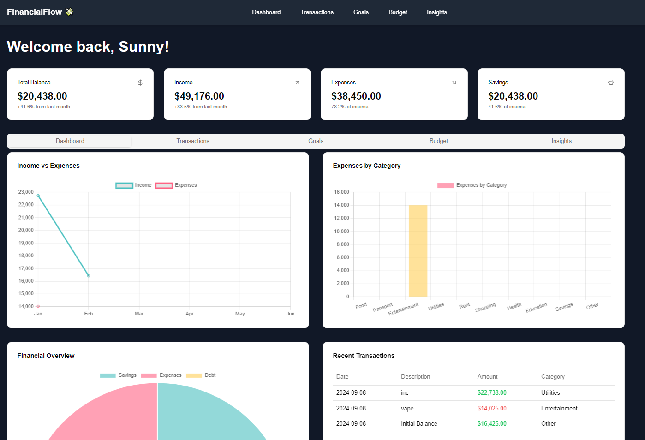Open Transactions from the top navigation
The image size is (645, 440).
coord(317,12)
